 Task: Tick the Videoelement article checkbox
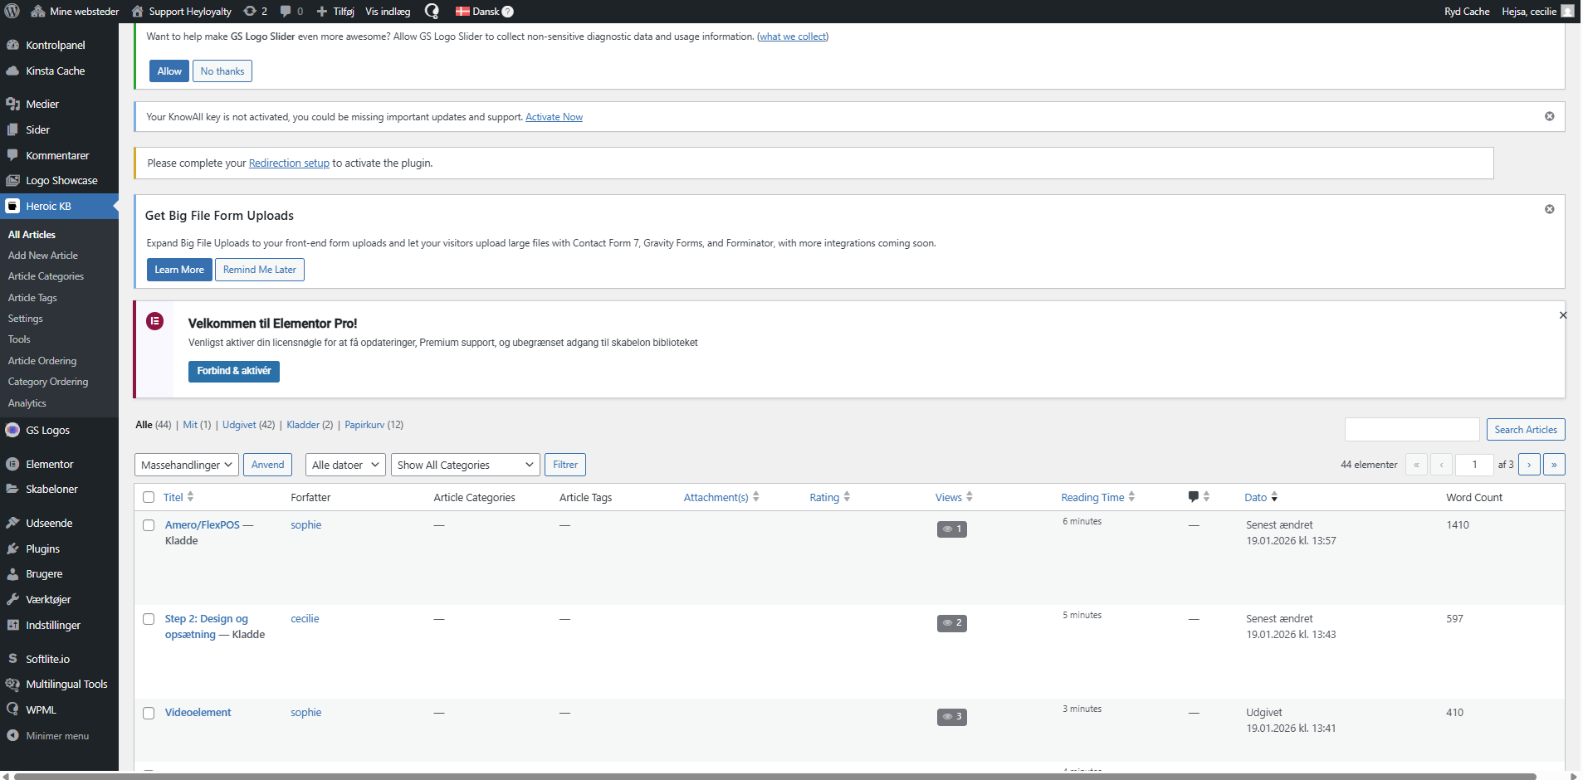[x=149, y=713]
